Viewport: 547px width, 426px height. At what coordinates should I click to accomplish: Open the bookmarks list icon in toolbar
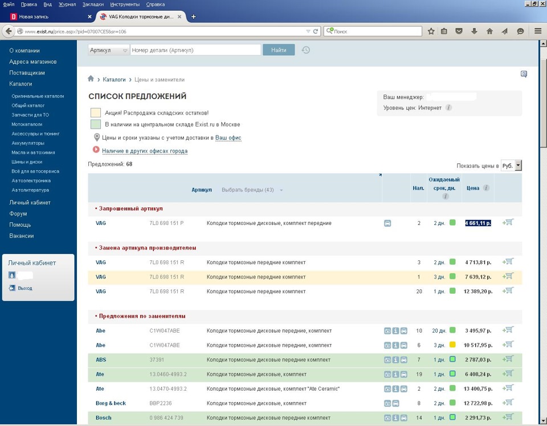point(444,31)
